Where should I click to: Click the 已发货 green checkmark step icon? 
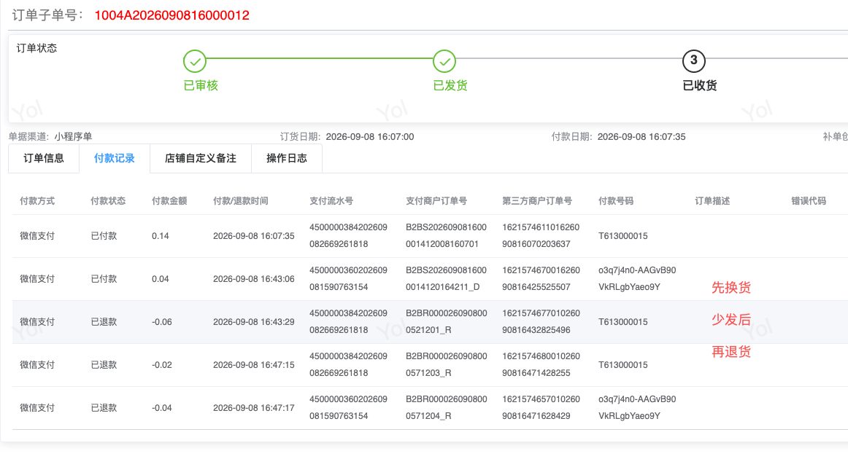coord(444,61)
